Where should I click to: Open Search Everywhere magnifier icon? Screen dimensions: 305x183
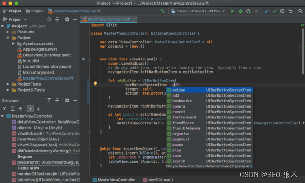pos(300,11)
